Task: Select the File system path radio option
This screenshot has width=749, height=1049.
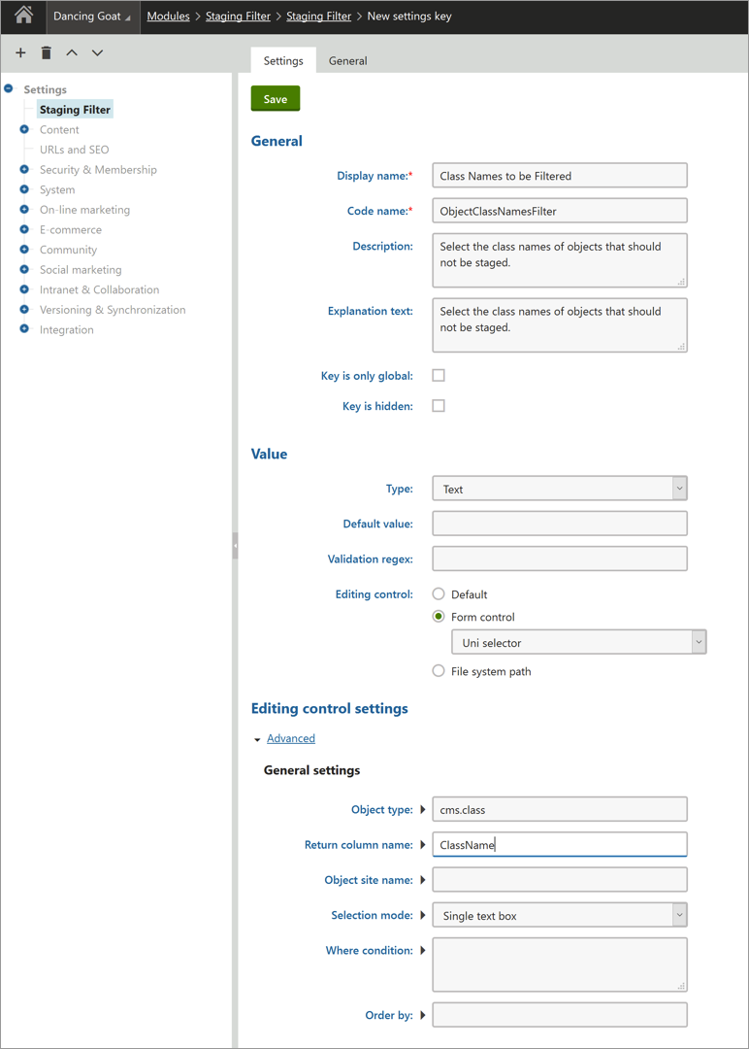Action: click(439, 670)
